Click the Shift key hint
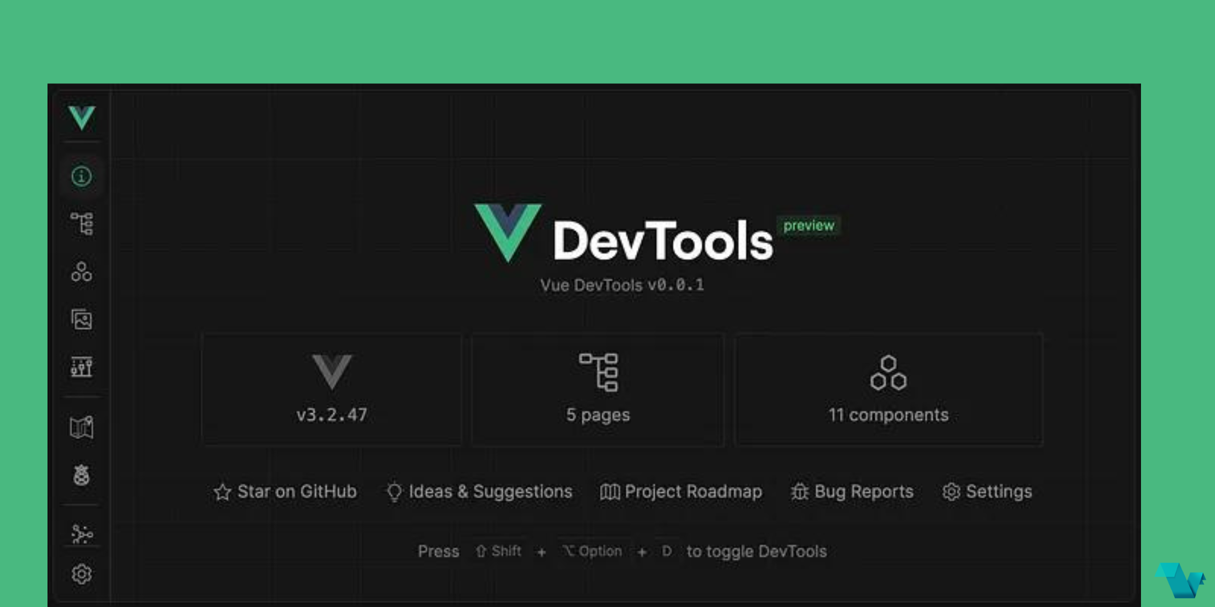Viewport: 1215px width, 607px height. pos(498,551)
